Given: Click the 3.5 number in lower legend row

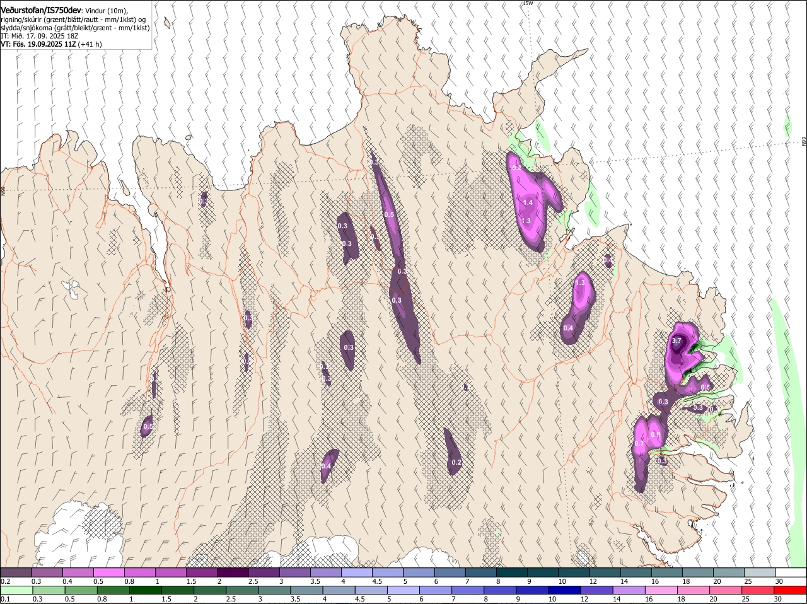Looking at the screenshot, I should 295,599.
